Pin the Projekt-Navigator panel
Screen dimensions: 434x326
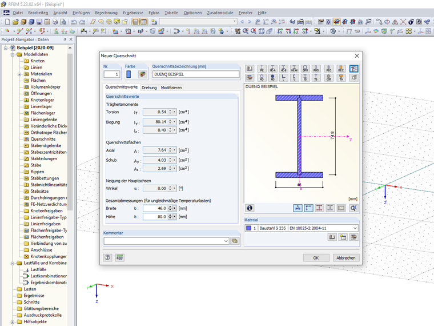(x=65, y=39)
